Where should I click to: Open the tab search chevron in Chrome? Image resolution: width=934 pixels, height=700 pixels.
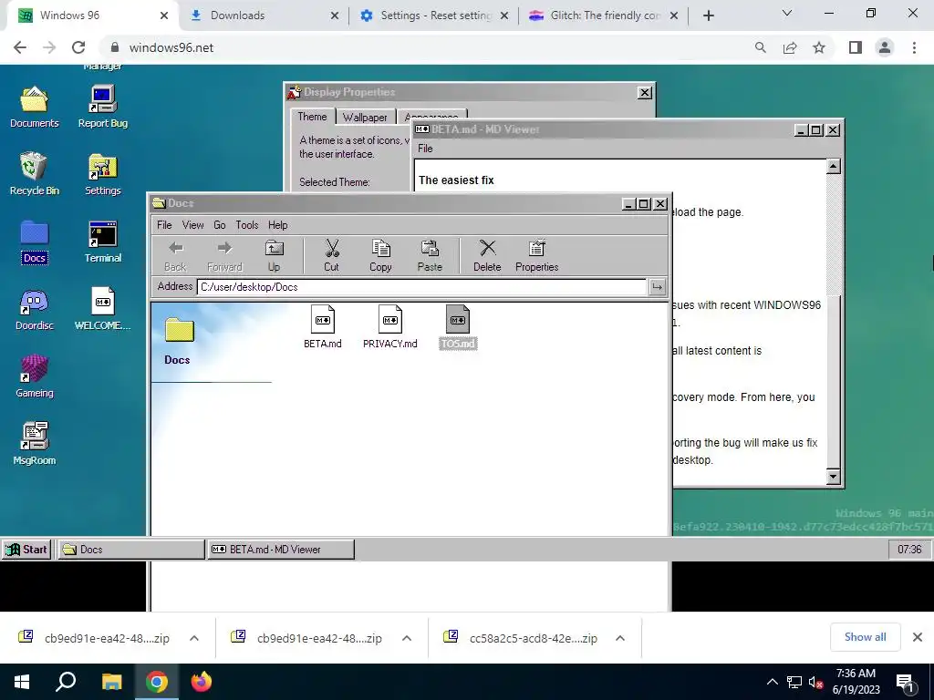(787, 13)
